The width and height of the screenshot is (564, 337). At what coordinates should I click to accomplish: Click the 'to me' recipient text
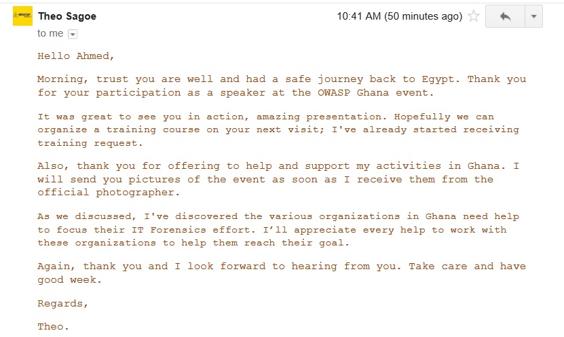(50, 33)
